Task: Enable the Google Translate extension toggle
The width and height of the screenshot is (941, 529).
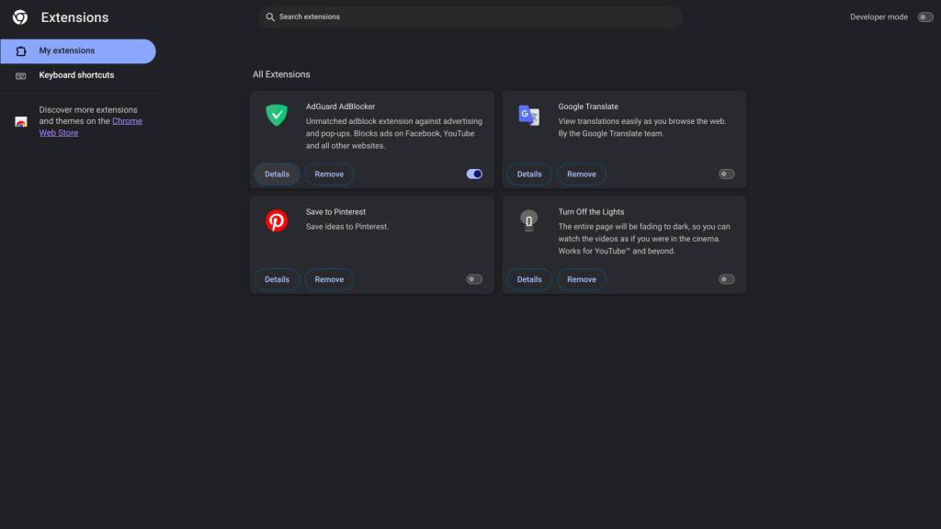Action: [x=726, y=174]
